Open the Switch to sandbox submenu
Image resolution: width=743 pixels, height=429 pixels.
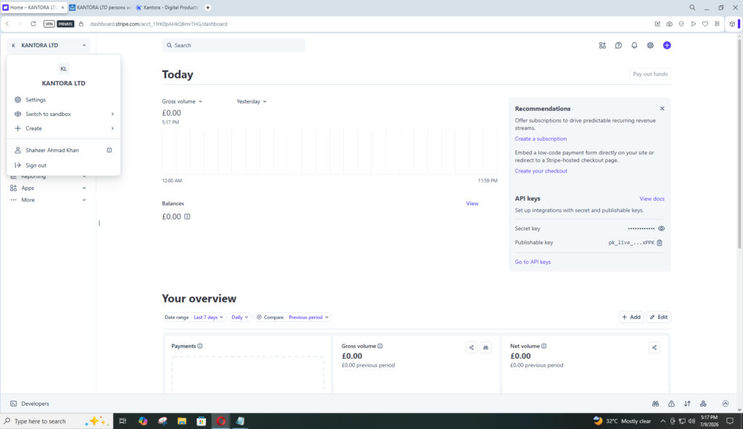(x=64, y=114)
